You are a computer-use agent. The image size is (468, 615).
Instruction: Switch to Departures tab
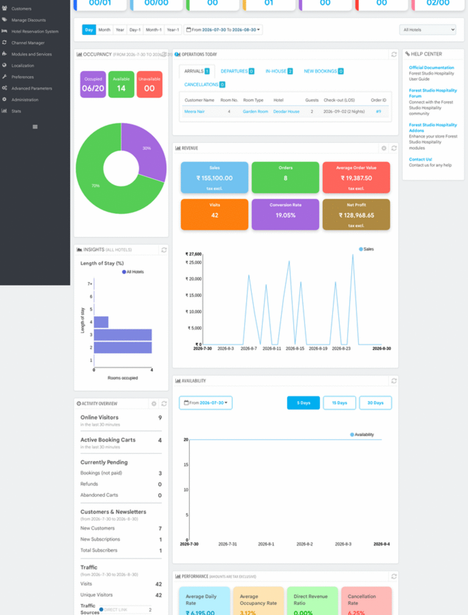(237, 71)
